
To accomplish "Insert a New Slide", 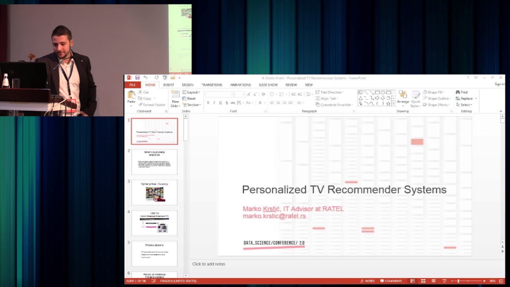I will point(175,98).
